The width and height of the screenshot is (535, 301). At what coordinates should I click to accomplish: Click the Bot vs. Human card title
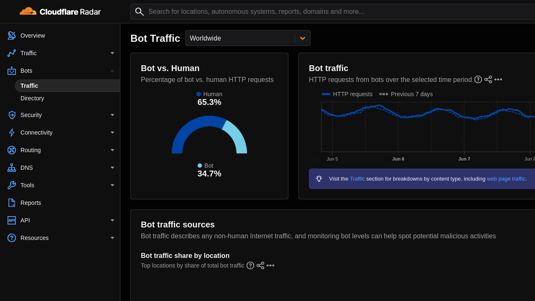pos(170,68)
